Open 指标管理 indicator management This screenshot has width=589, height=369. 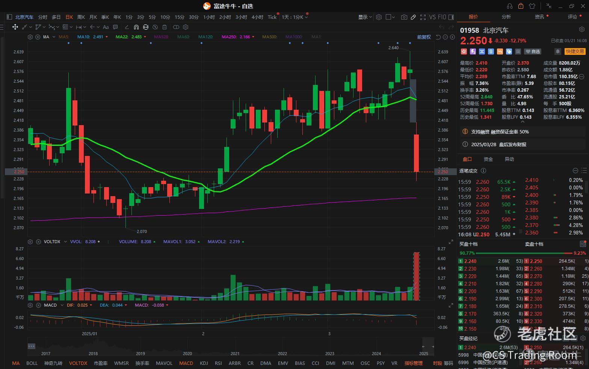tap(414, 363)
